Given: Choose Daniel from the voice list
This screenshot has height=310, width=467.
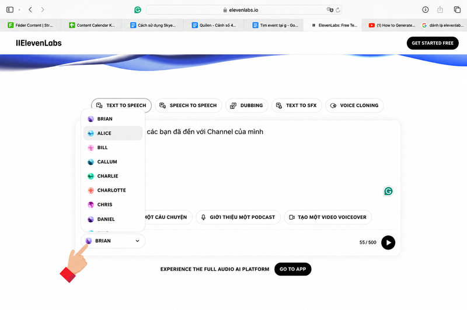Looking at the screenshot, I should 113,219.
